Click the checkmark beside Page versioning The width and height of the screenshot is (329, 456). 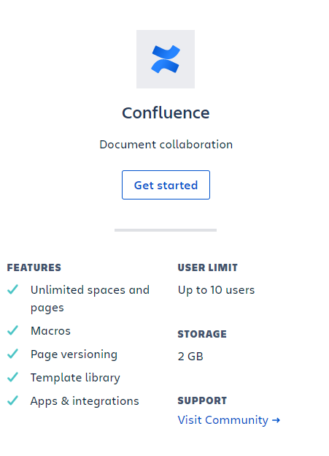pyautogui.click(x=13, y=354)
